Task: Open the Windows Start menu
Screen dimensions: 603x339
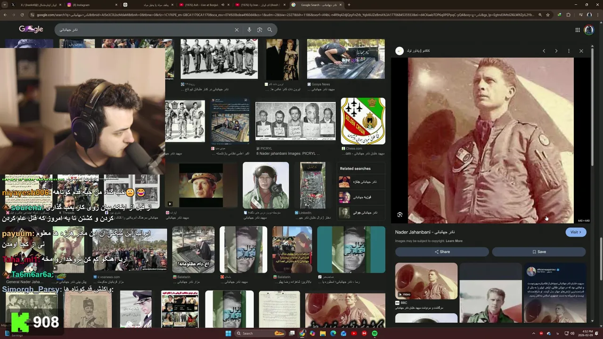Action: click(x=228, y=333)
